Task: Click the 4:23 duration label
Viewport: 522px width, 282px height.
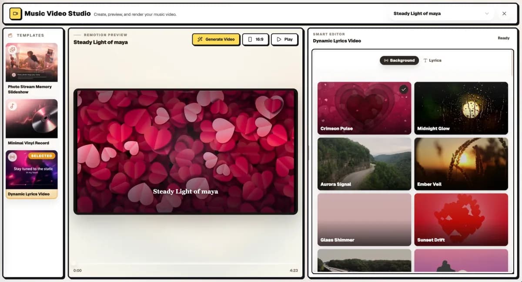Action: [294, 271]
